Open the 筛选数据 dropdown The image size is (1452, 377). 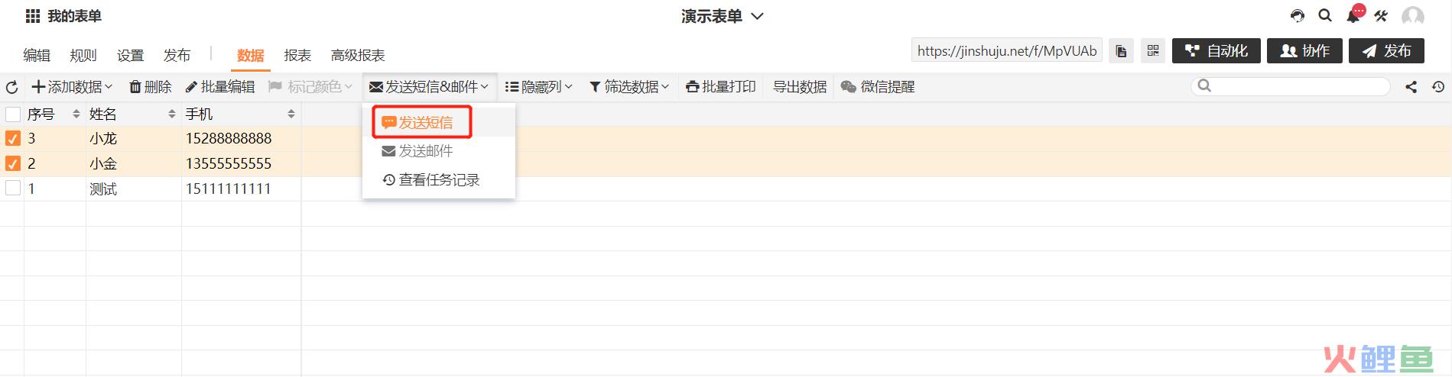coord(629,87)
